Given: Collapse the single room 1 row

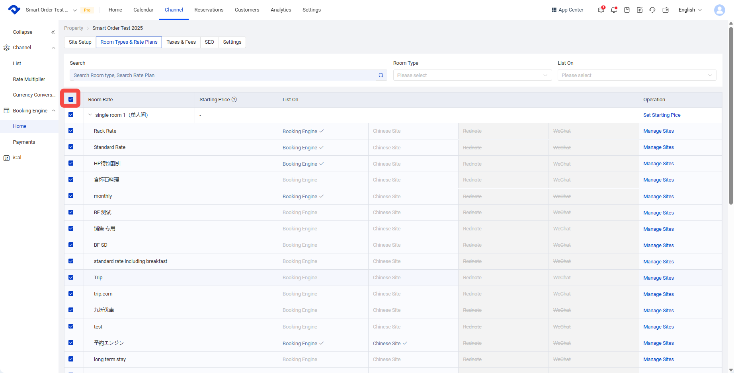Looking at the screenshot, I should [90, 115].
